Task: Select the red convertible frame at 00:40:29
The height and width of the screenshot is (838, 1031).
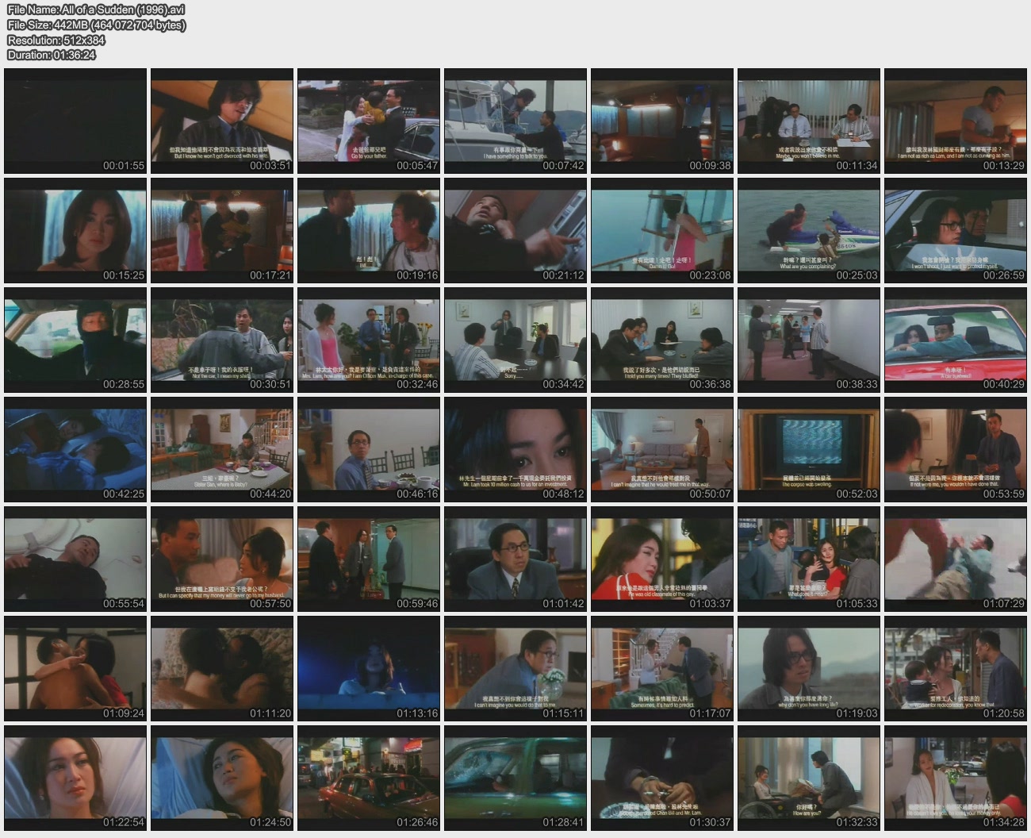Action: coord(955,340)
